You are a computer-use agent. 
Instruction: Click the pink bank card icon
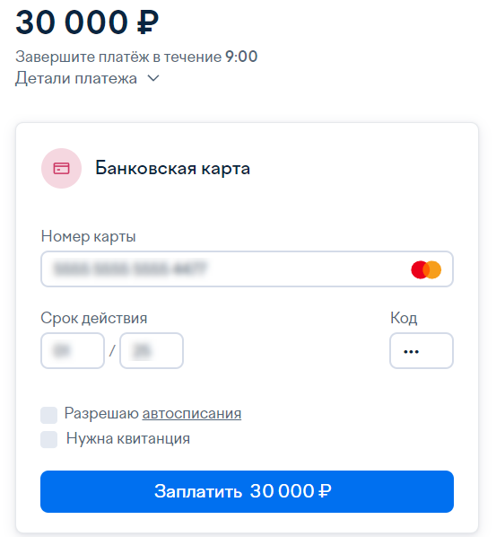click(61, 168)
